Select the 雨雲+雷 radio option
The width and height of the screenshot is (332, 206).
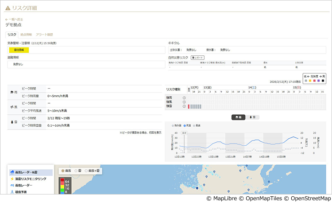pos(87,171)
